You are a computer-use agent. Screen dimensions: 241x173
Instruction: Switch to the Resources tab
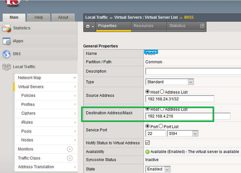tap(143, 26)
